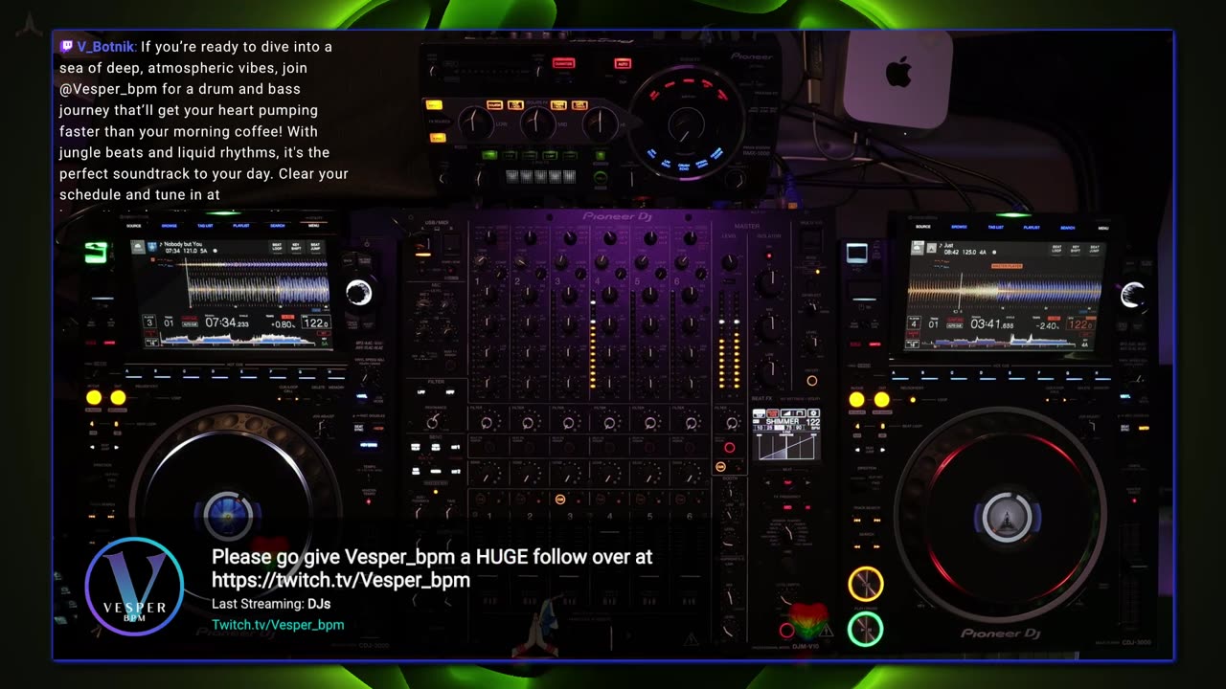
Task: Hit the yellow loop IN button on left CDJ
Action: [x=94, y=397]
